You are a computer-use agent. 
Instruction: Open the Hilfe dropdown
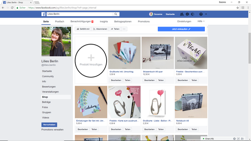[201, 21]
